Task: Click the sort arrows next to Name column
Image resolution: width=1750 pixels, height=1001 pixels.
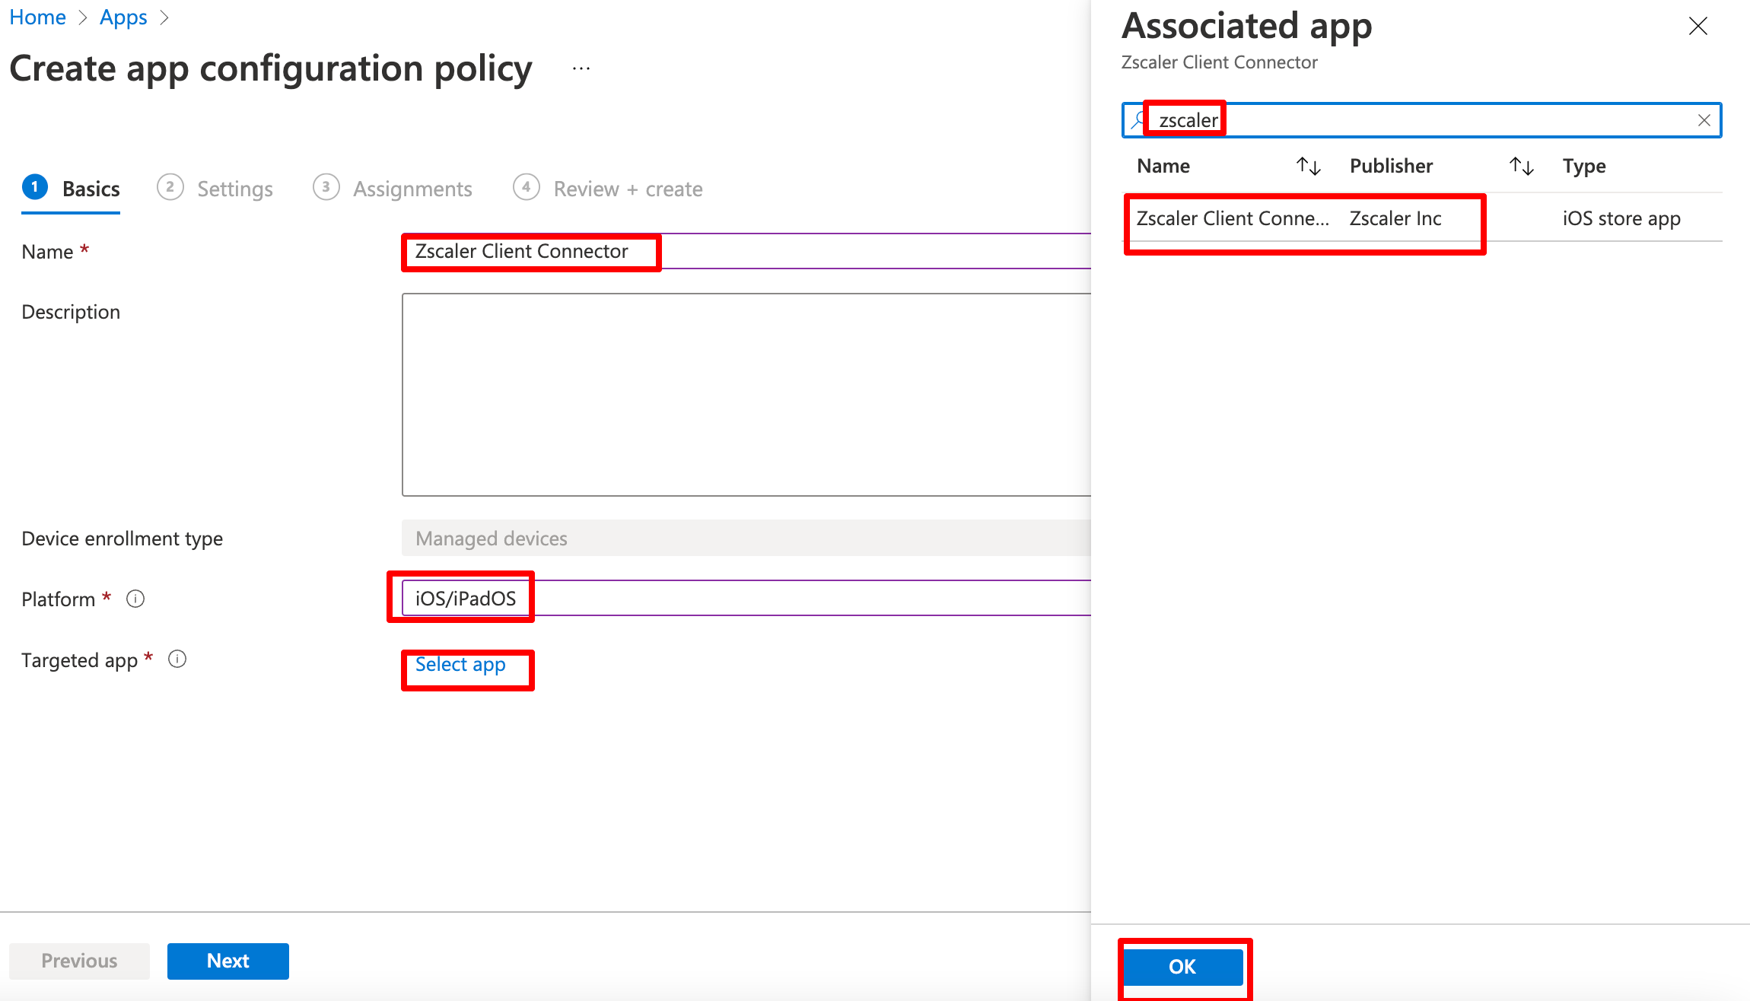Action: [x=1309, y=166]
